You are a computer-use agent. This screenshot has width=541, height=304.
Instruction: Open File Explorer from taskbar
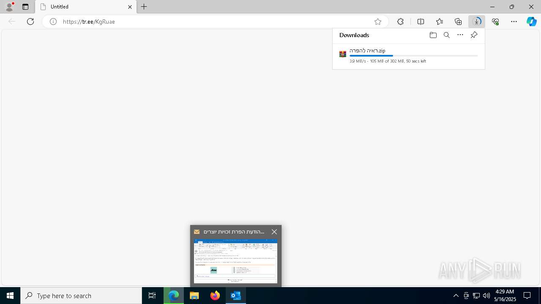pos(194,296)
